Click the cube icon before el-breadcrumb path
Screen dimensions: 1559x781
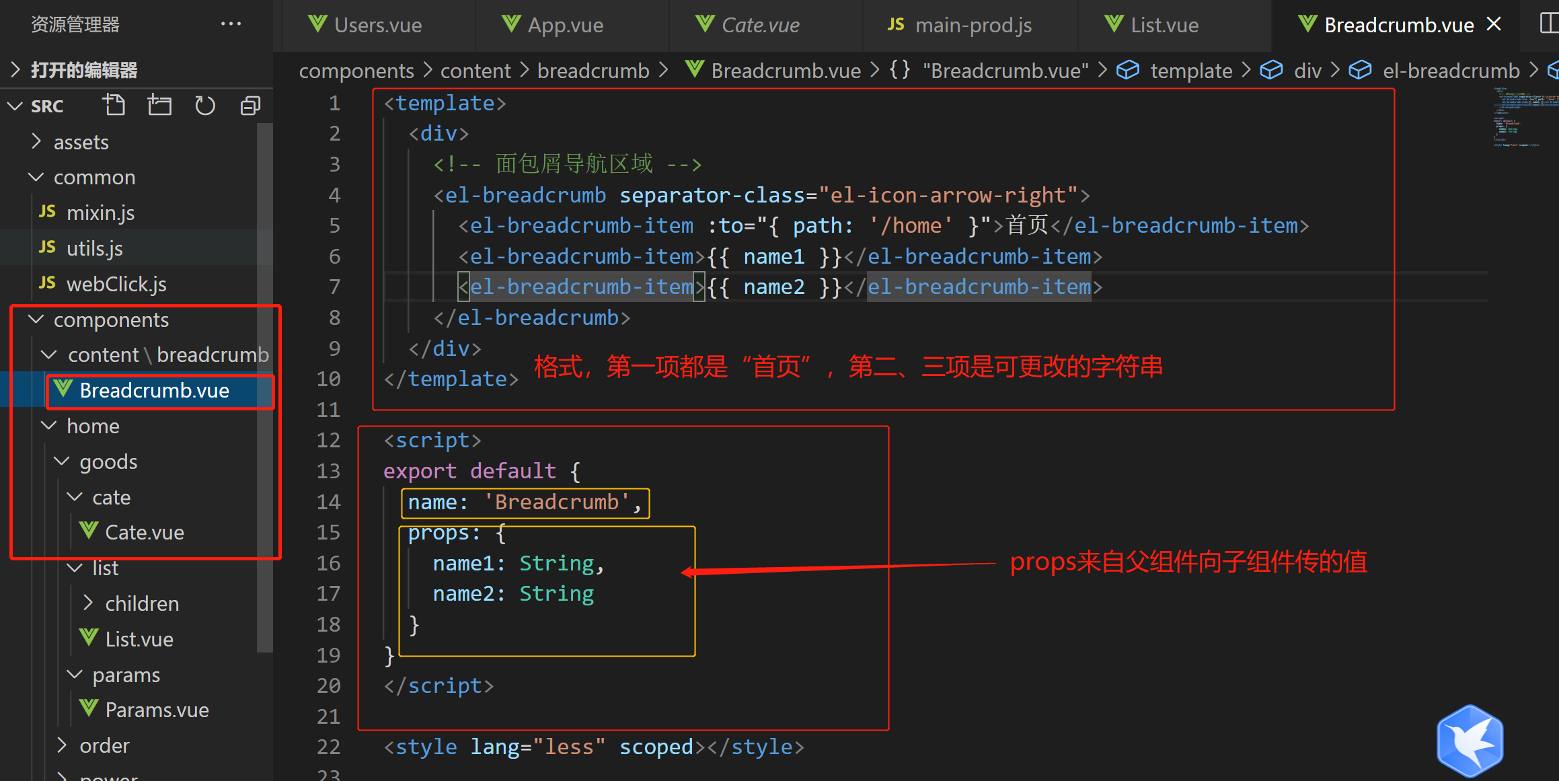pos(1360,70)
